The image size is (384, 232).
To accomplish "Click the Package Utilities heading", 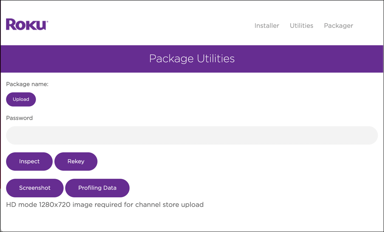I will tap(192, 59).
